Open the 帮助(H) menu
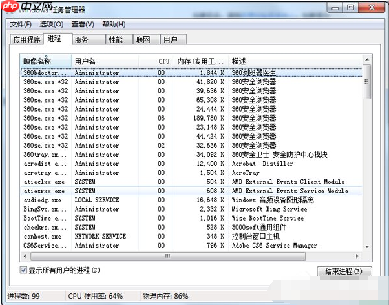 point(114,25)
